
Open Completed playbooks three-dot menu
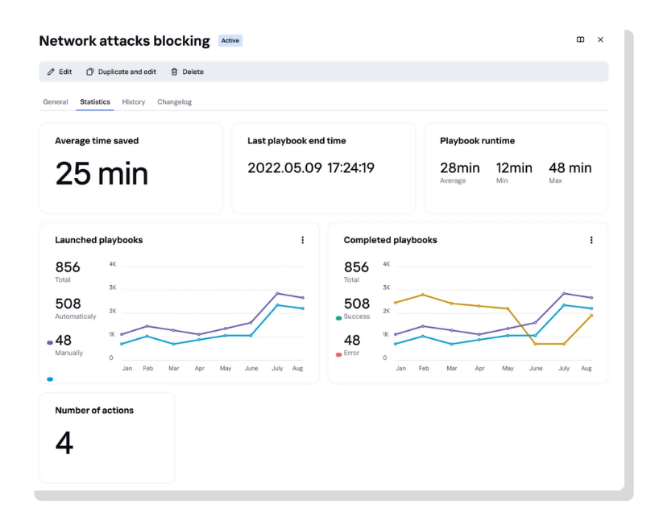(x=591, y=240)
